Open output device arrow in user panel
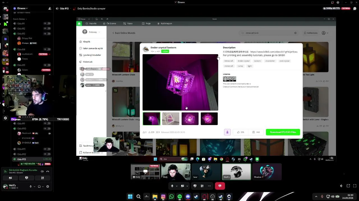Image resolution: width=359 pixels, height=201 pixels. point(43,186)
